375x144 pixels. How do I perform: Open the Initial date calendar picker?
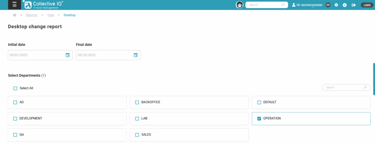click(68, 55)
